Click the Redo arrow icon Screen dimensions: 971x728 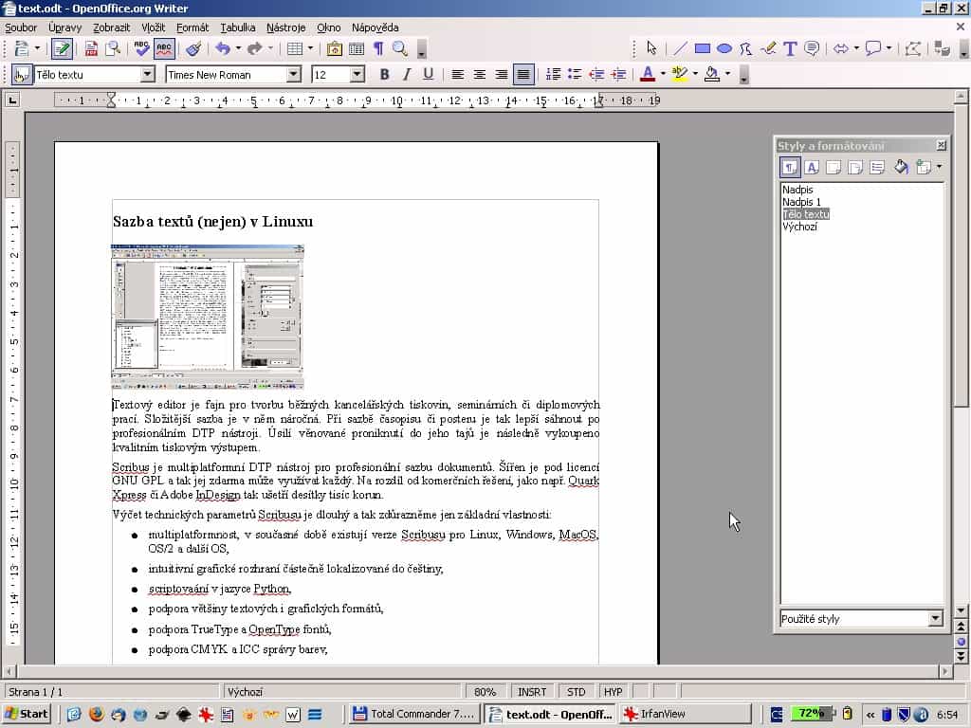click(254, 49)
